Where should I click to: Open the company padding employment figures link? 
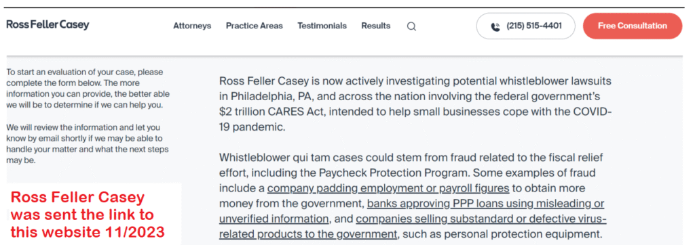388,188
